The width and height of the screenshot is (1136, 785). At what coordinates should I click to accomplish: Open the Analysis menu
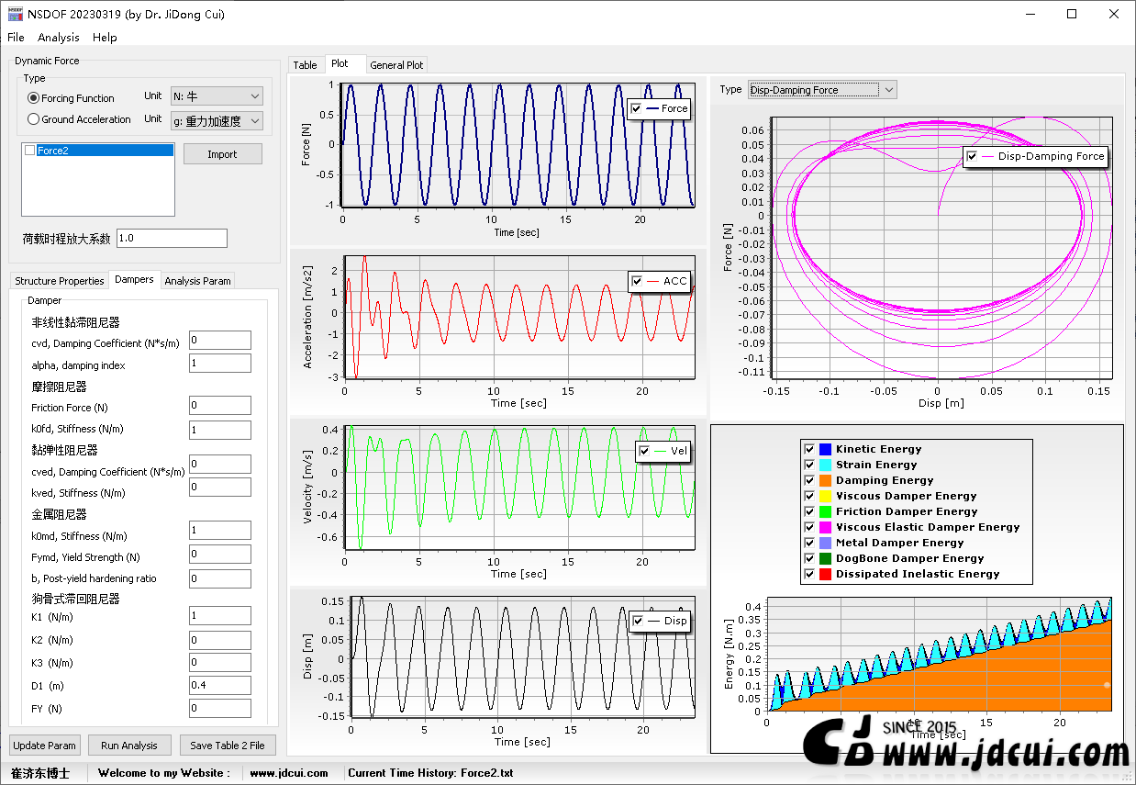(x=59, y=38)
